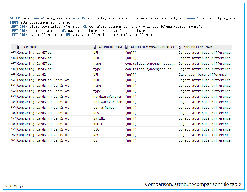Click the 'serialNumber' attribute cell

pyautogui.click(x=105, y=108)
